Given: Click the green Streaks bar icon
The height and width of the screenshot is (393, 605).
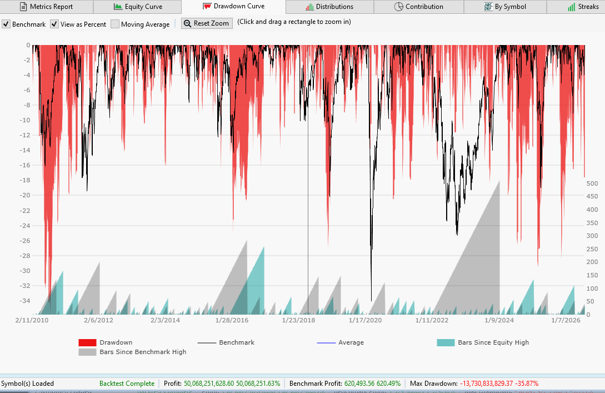Looking at the screenshot, I should [572, 7].
